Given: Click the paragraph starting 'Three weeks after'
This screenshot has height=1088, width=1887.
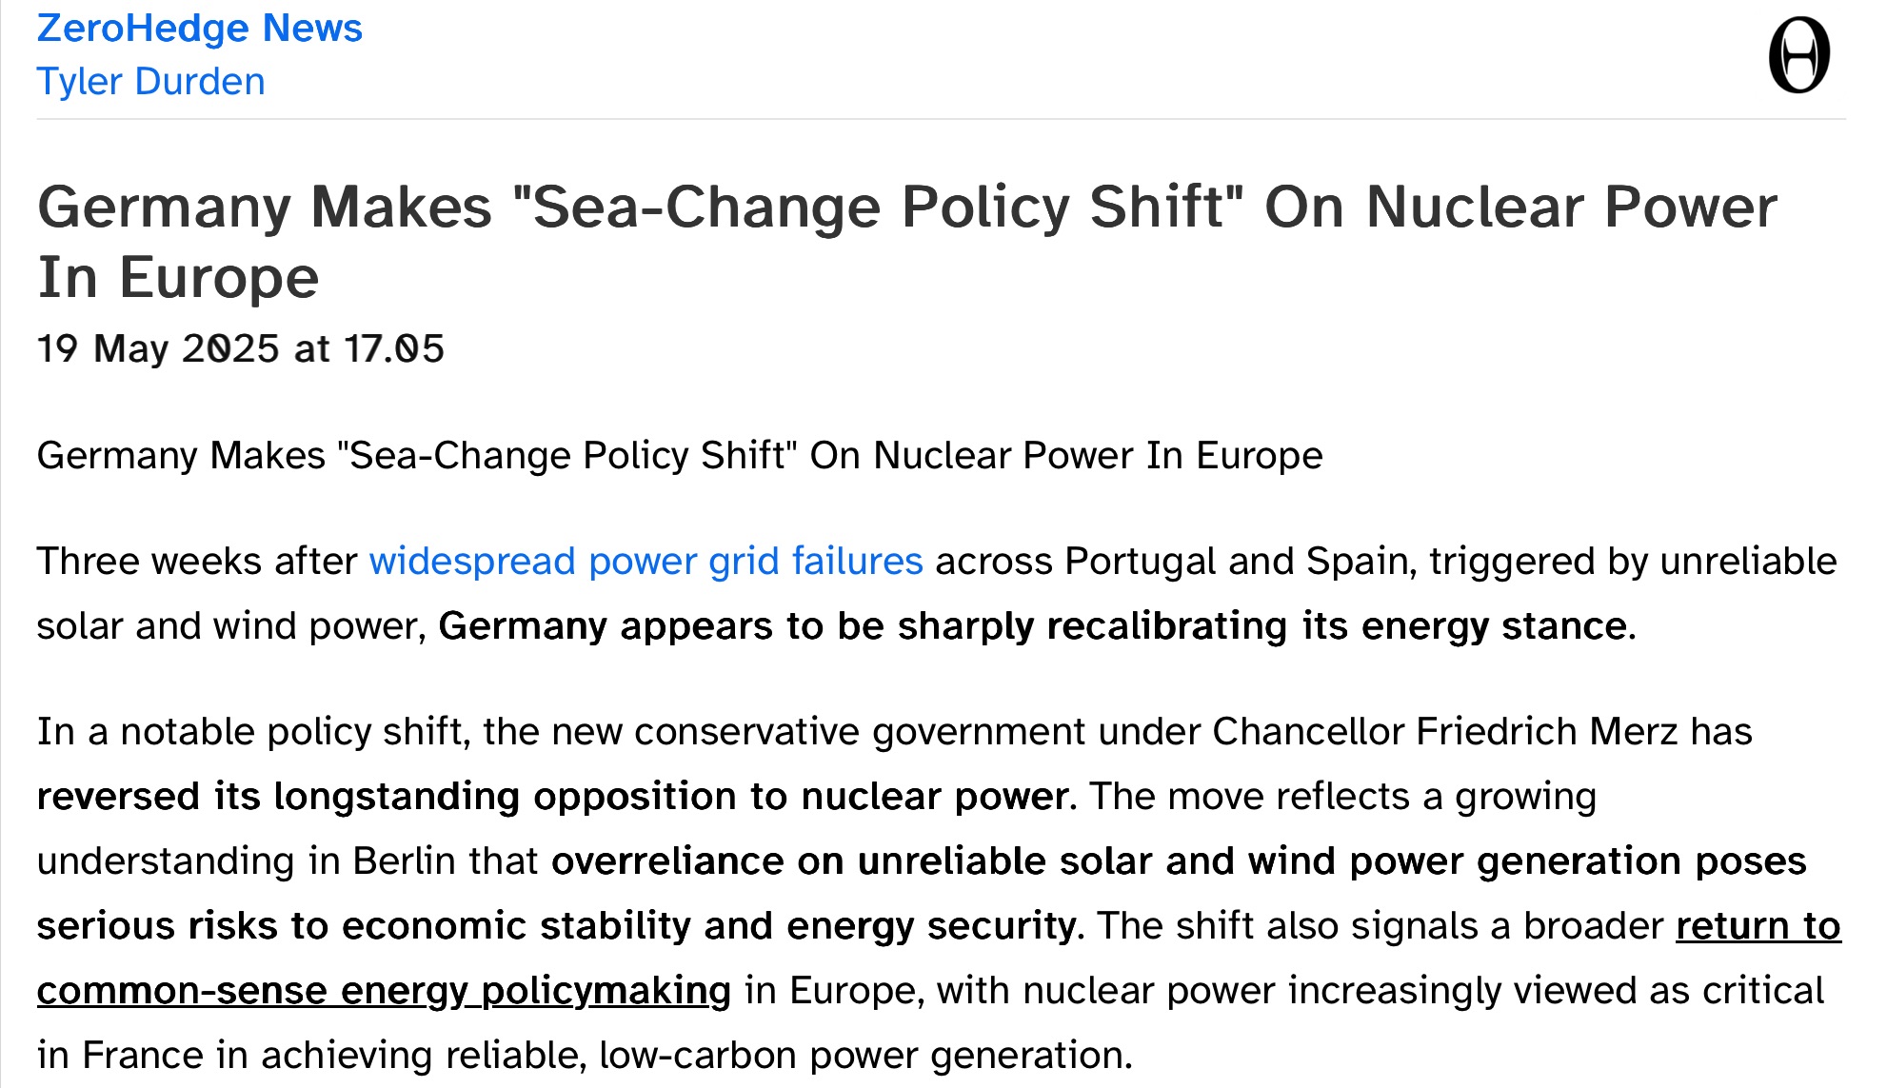Looking at the screenshot, I should tap(937, 593).
